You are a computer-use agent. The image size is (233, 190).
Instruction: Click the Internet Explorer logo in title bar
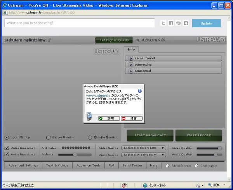5,5
